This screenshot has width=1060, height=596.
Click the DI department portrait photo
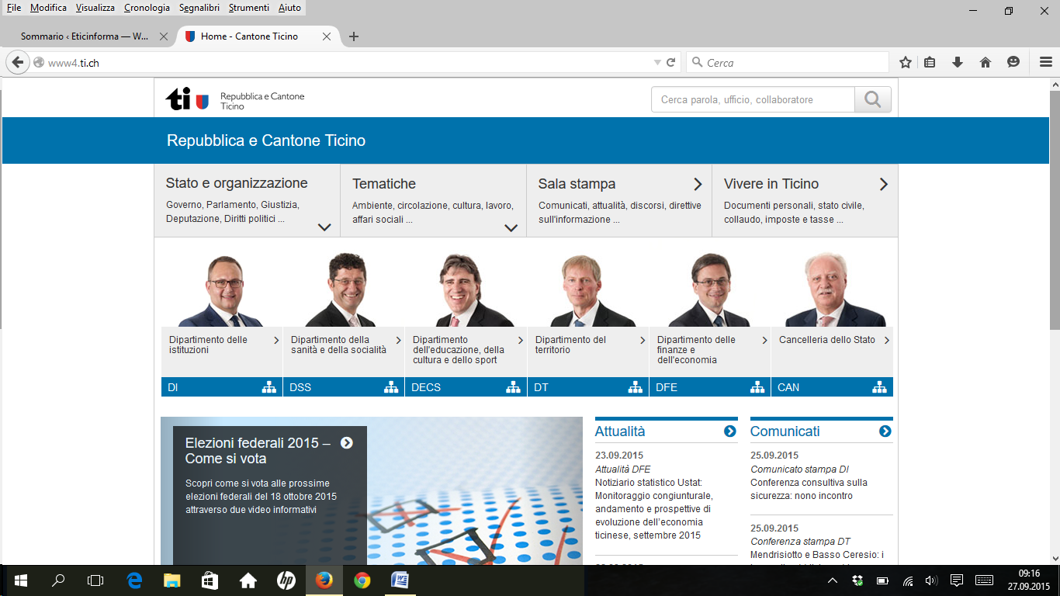[222, 289]
